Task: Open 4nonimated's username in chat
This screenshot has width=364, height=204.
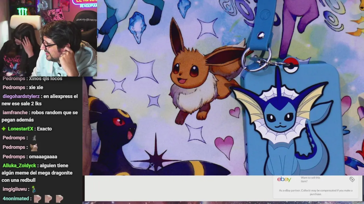Action: [16, 199]
